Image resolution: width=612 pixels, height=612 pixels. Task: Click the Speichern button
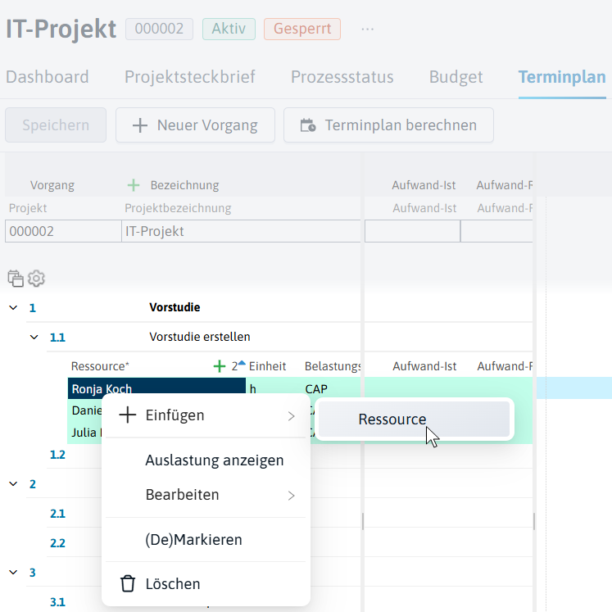[56, 125]
